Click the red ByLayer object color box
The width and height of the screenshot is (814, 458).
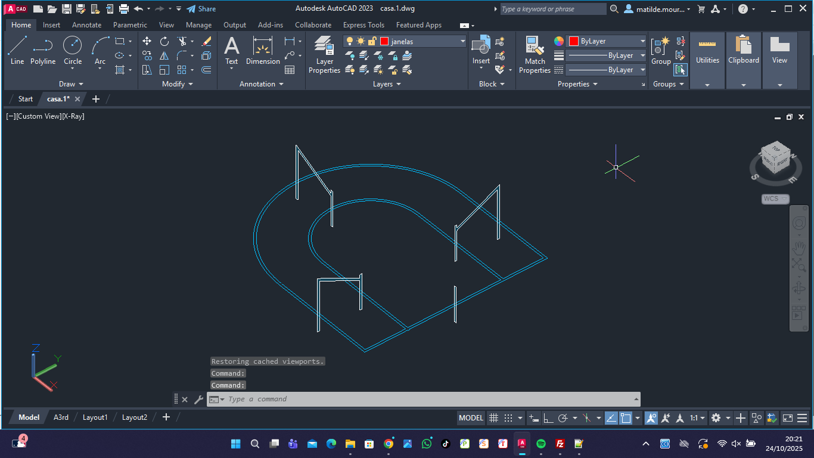[574, 41]
